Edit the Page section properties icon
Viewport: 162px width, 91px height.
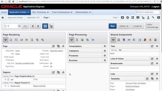53,46
